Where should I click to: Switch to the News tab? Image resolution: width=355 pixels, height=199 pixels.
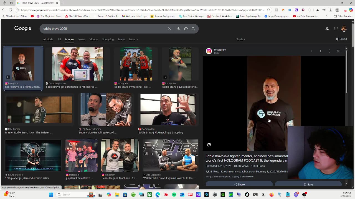click(x=82, y=40)
